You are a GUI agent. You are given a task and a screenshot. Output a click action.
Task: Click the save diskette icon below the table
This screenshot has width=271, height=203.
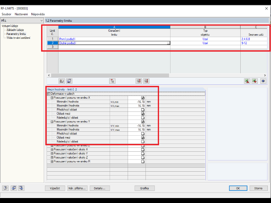[x=69, y=81]
